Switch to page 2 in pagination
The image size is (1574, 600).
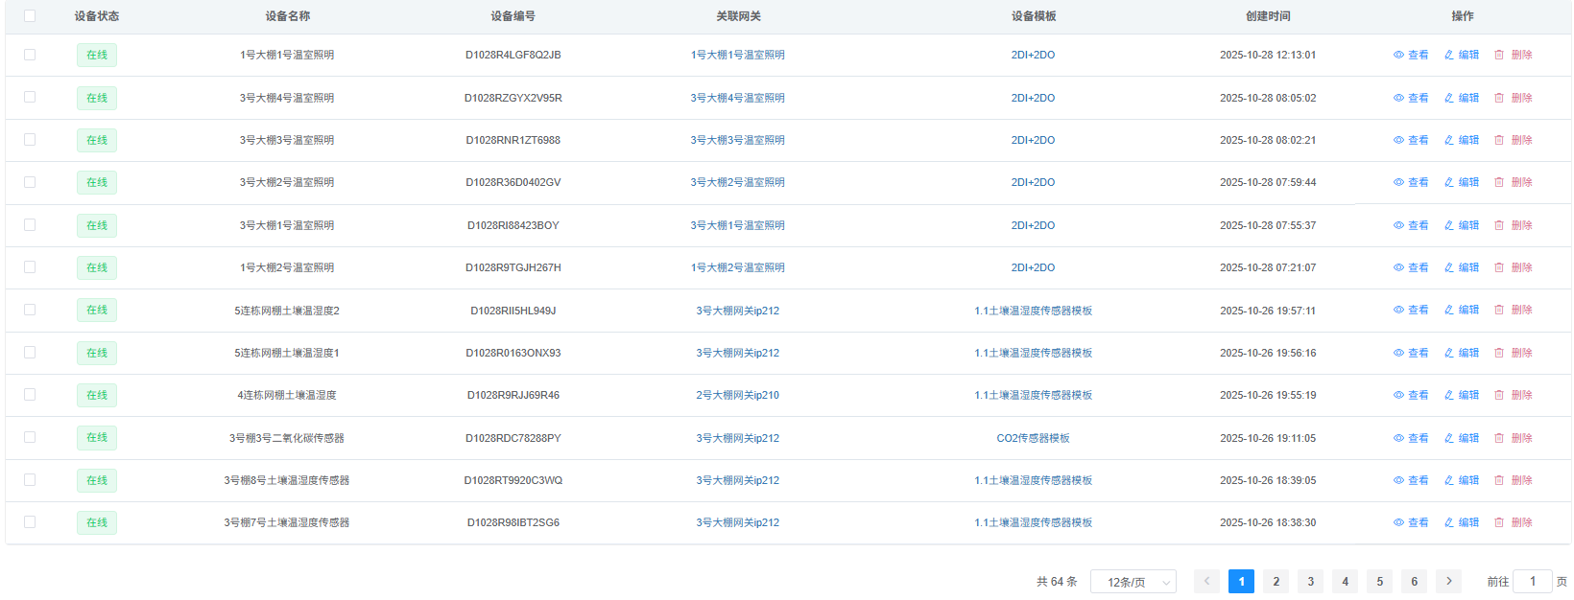1276,582
